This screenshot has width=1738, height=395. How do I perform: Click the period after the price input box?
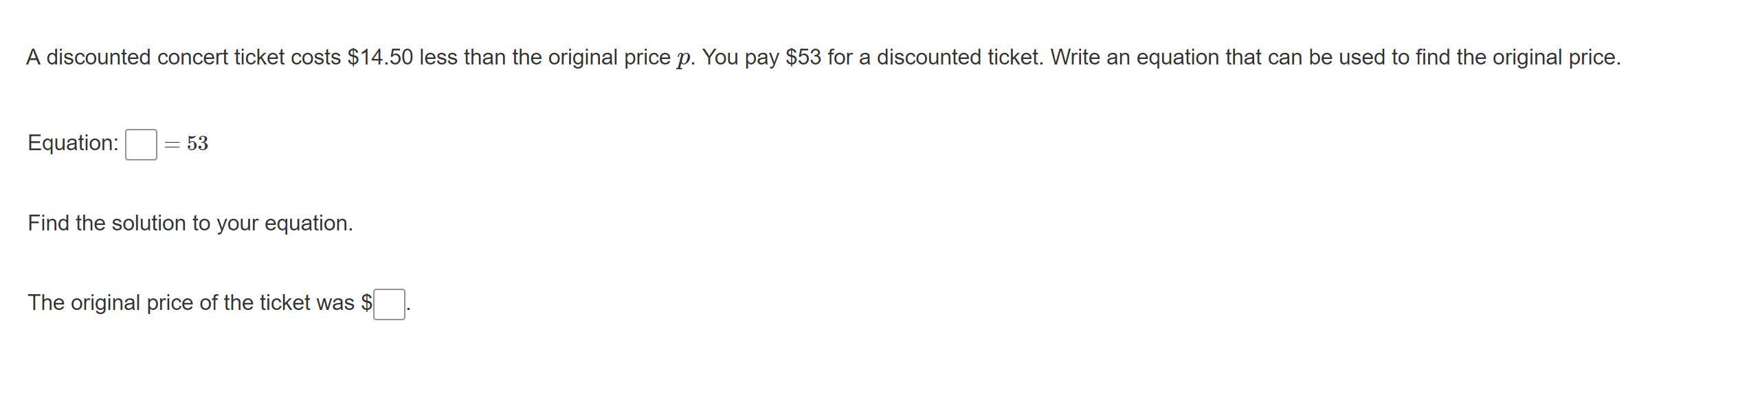click(409, 309)
